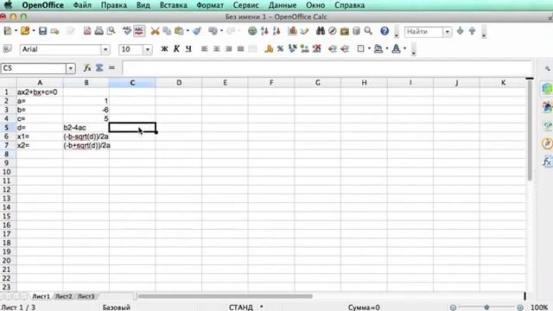Toggle СТАНД selection mode in status bar

click(241, 308)
